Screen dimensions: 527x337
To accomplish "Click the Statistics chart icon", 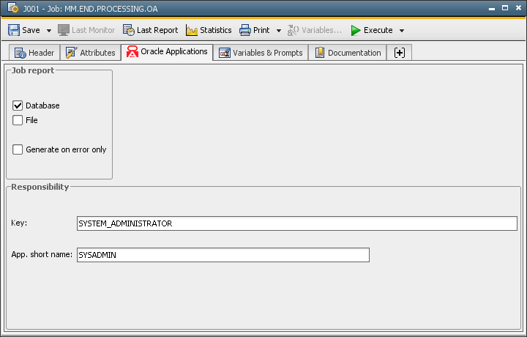I will coord(192,30).
